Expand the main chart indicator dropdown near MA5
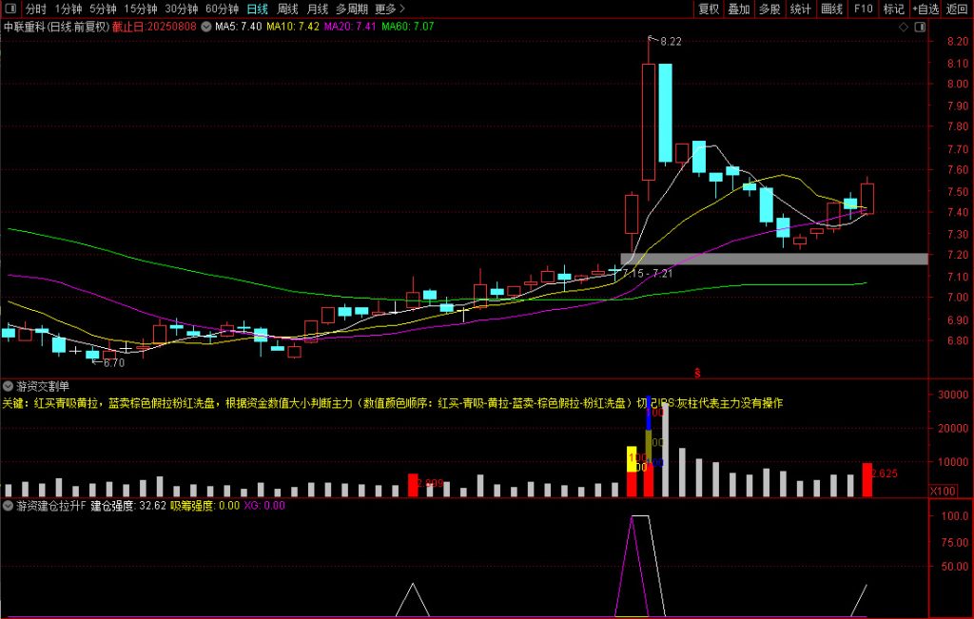This screenshot has width=974, height=619. tap(205, 27)
